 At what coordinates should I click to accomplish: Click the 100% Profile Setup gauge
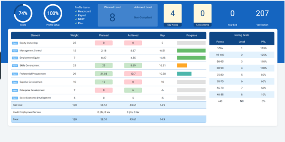(53, 13)
